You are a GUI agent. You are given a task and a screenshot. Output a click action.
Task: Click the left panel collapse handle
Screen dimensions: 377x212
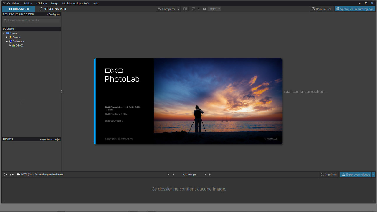(x=61, y=92)
